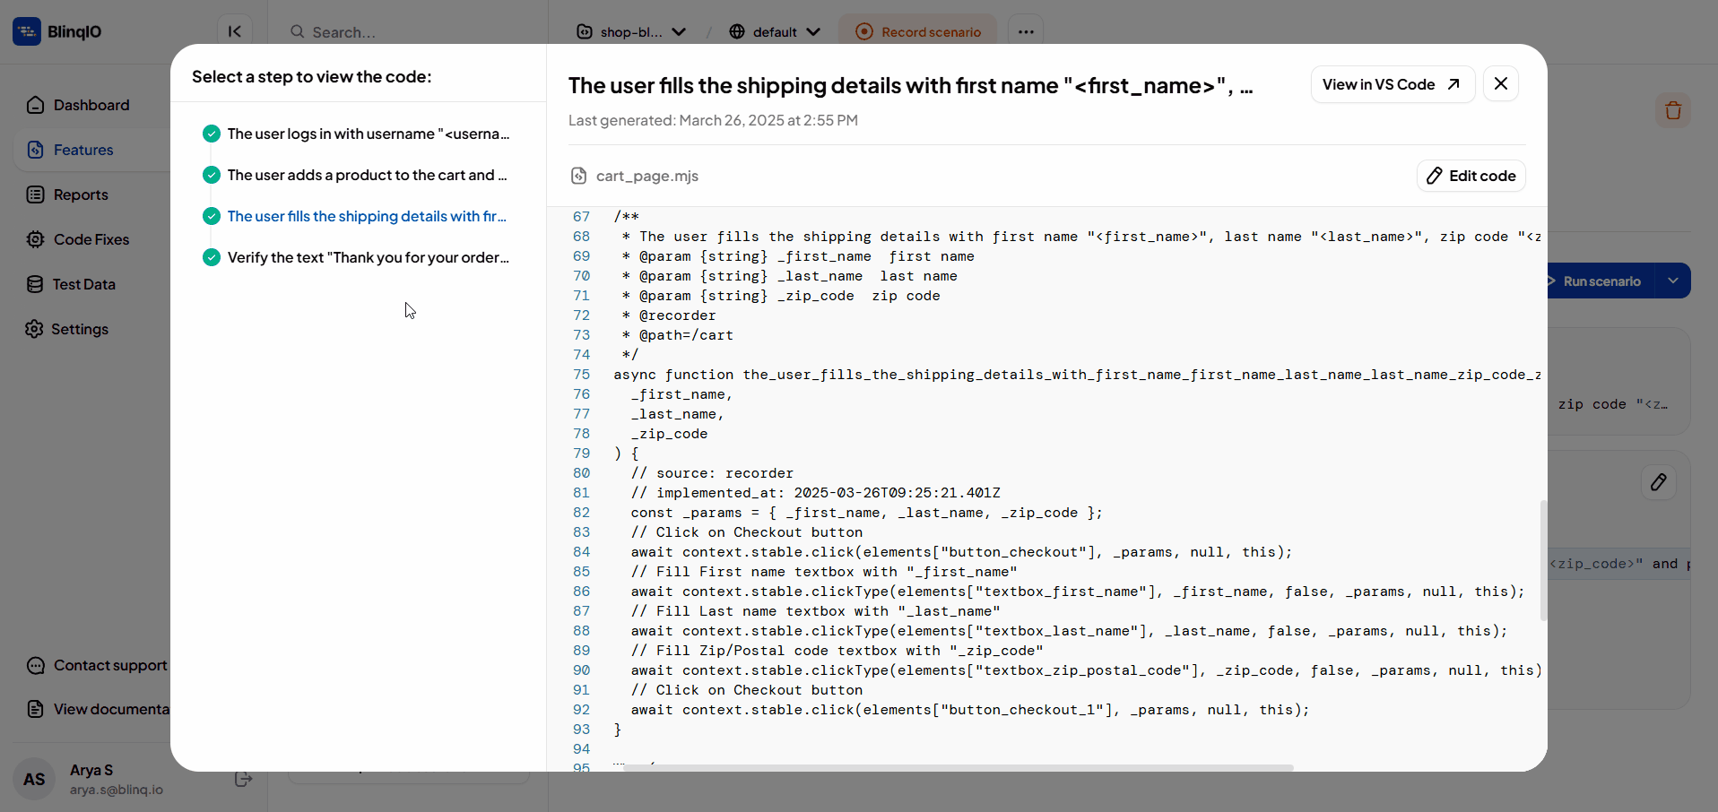
Task: Click 'Last generated: March 26, 2025' text
Action: [x=713, y=120]
